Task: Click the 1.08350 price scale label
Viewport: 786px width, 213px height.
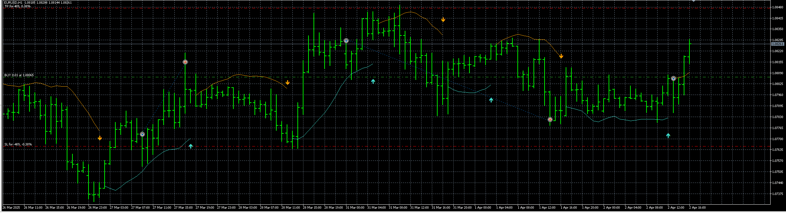Action: click(x=778, y=29)
